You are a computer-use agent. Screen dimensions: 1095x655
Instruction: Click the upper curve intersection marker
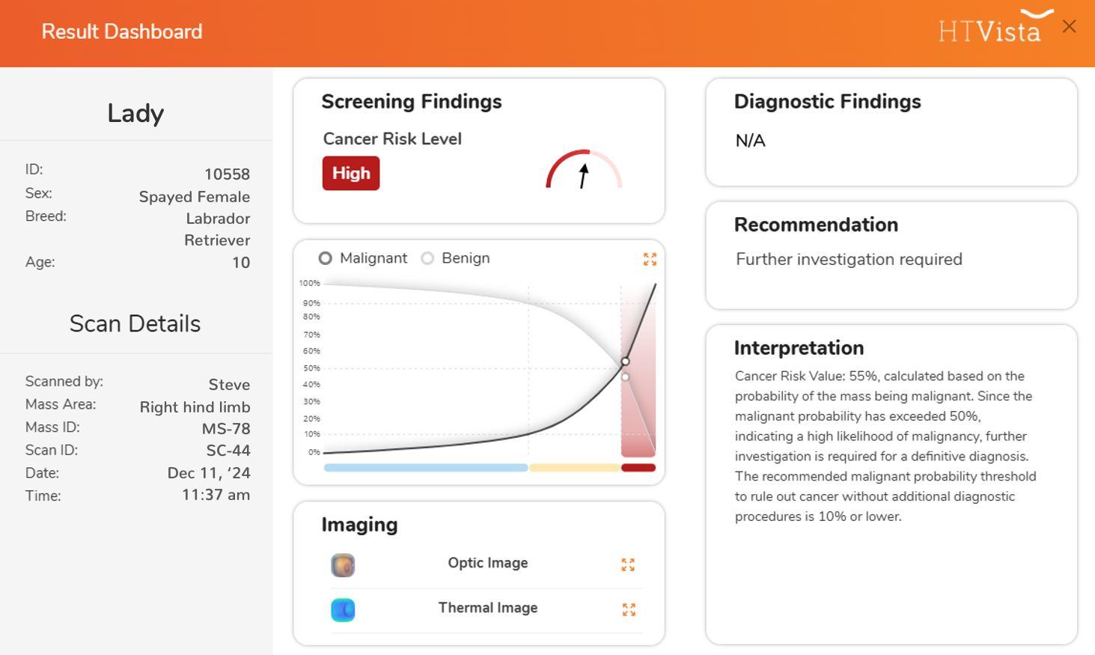click(625, 362)
